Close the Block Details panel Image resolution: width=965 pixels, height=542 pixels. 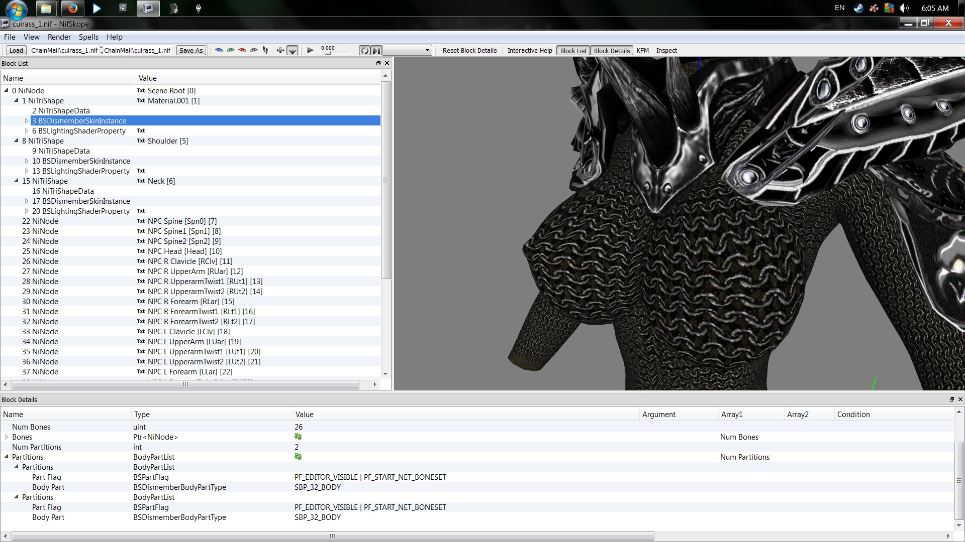tap(960, 399)
